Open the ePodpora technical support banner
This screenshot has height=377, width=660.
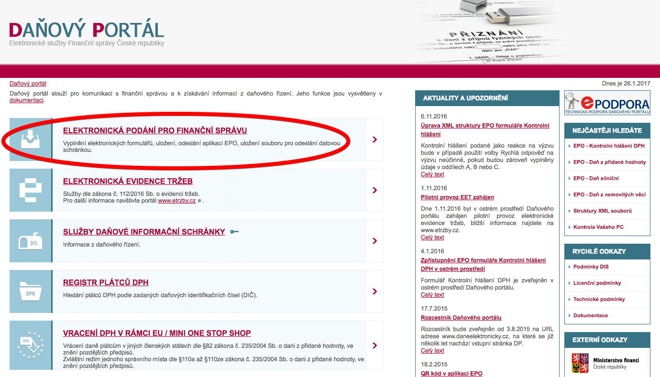[x=607, y=103]
